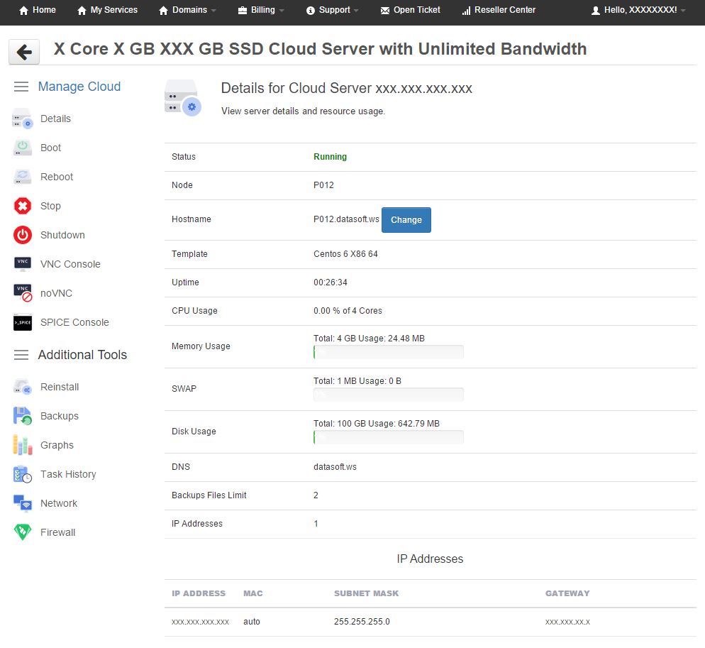Click the Change hostname button
The height and width of the screenshot is (648, 705).
406,220
